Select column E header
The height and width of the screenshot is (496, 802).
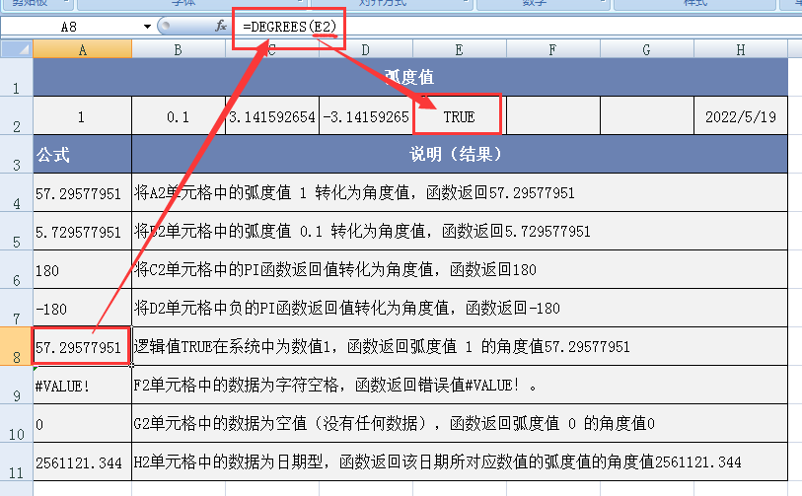point(460,49)
